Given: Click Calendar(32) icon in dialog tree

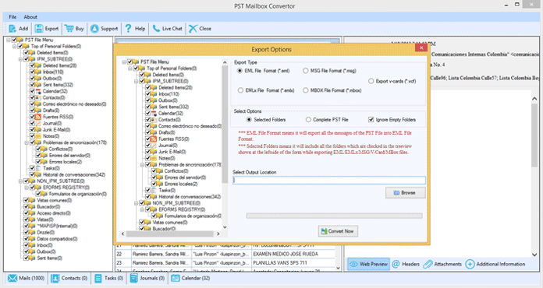Looking at the screenshot, I should click(154, 114).
